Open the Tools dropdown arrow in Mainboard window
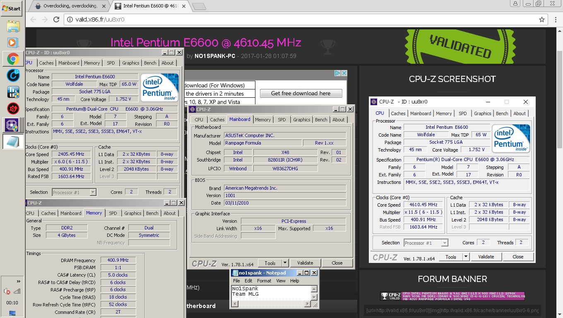 point(285,263)
